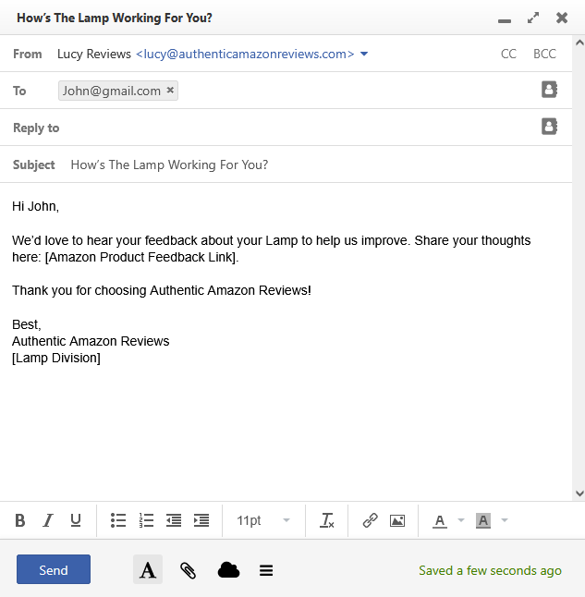Send the email
This screenshot has height=597, width=585.
tap(54, 569)
